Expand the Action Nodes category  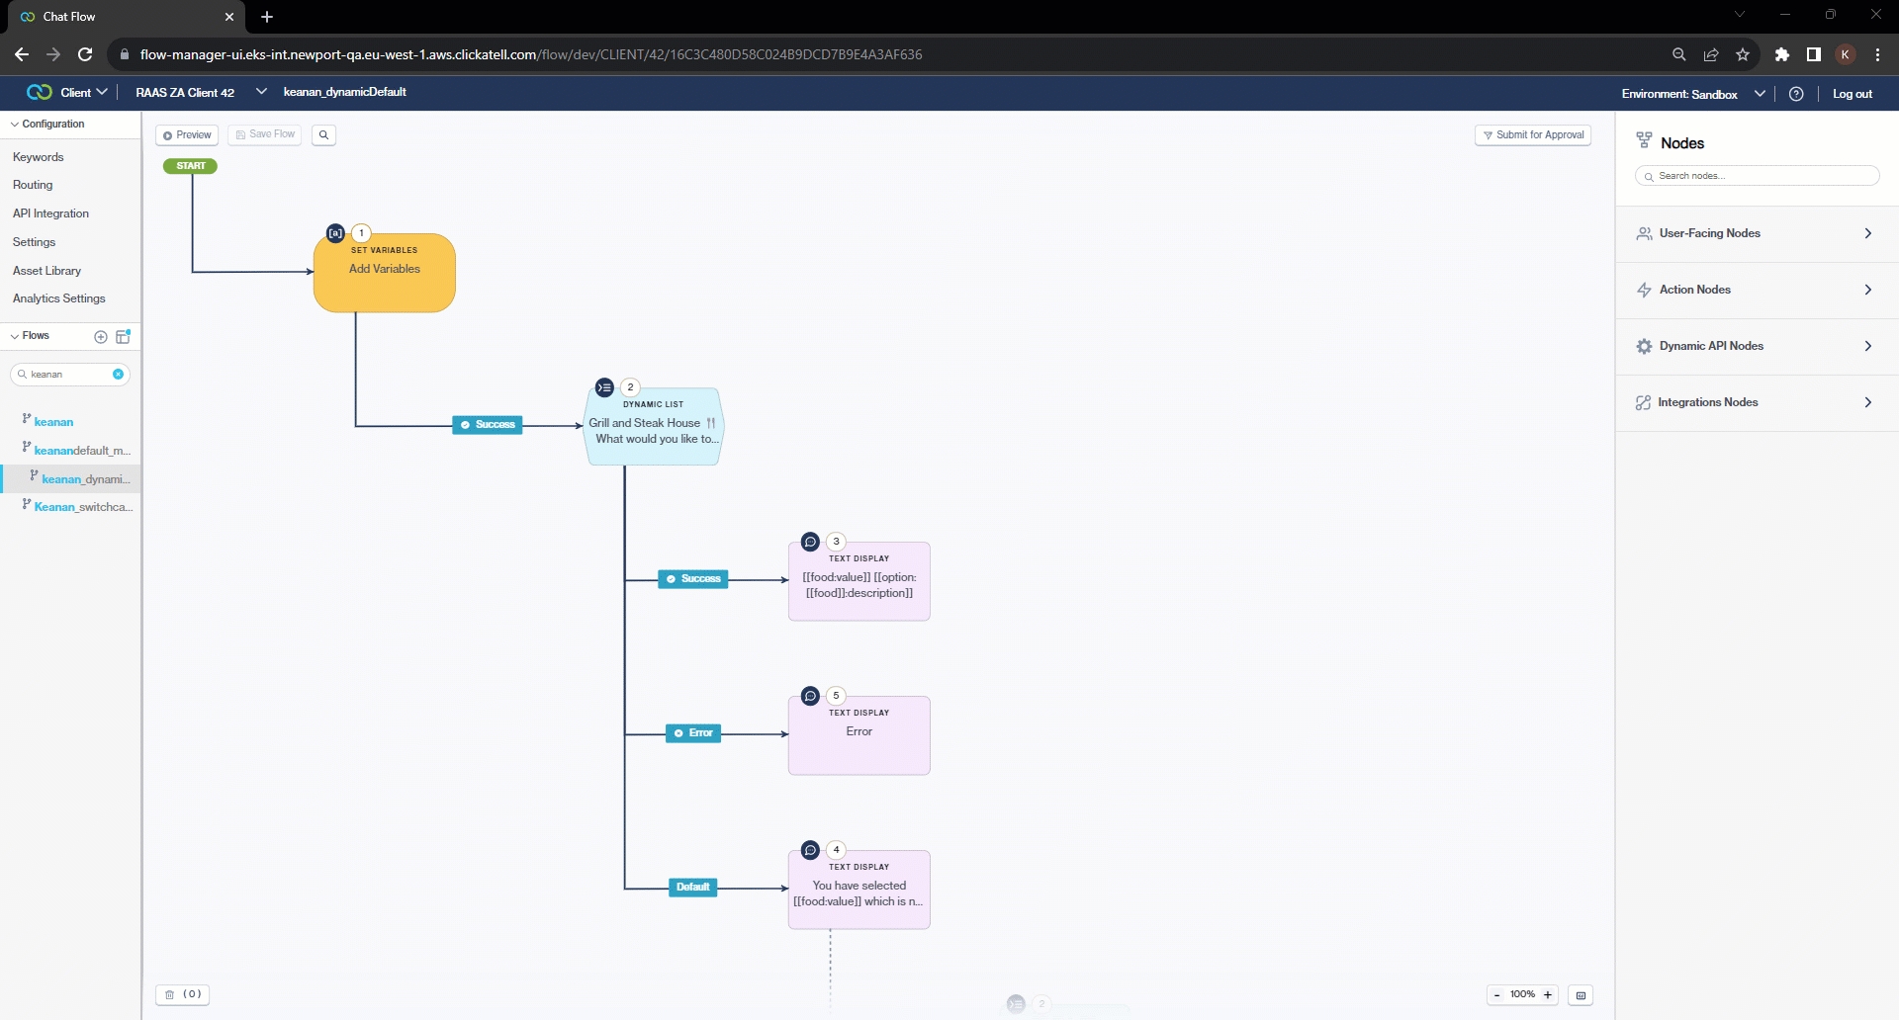[1757, 291]
